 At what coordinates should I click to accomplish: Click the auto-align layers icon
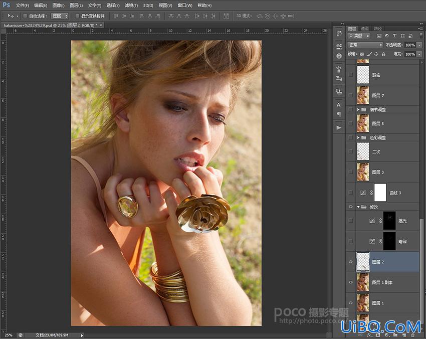tap(226, 16)
